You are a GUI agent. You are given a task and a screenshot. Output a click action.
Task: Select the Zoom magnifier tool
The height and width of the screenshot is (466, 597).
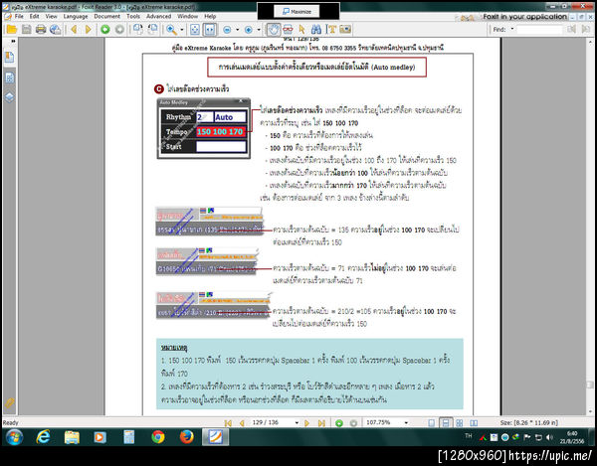pyautogui.click(x=171, y=29)
